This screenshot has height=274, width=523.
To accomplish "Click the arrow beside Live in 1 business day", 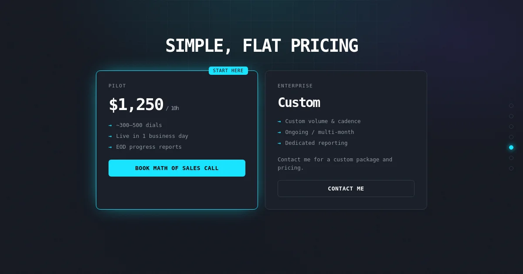I will tap(110, 136).
